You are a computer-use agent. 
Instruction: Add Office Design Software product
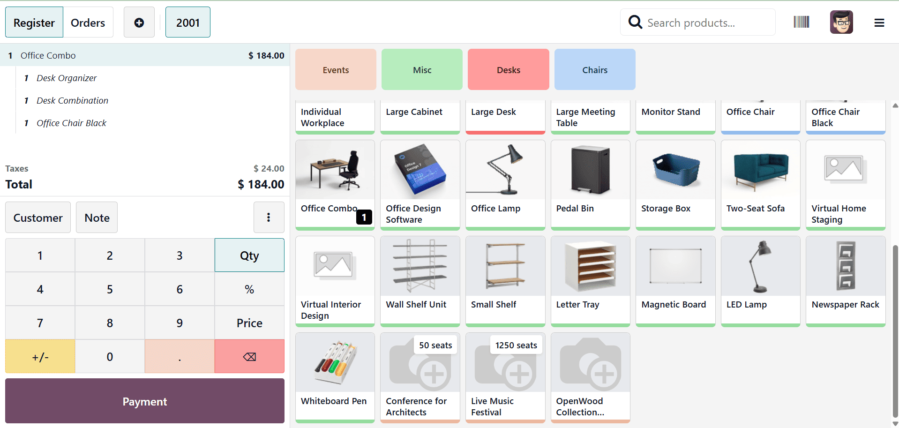[420, 185]
